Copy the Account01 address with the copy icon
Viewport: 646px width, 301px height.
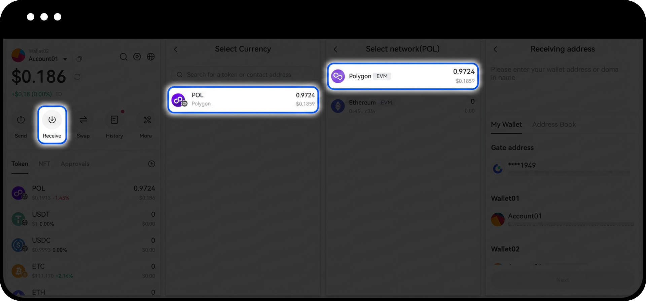click(x=79, y=59)
